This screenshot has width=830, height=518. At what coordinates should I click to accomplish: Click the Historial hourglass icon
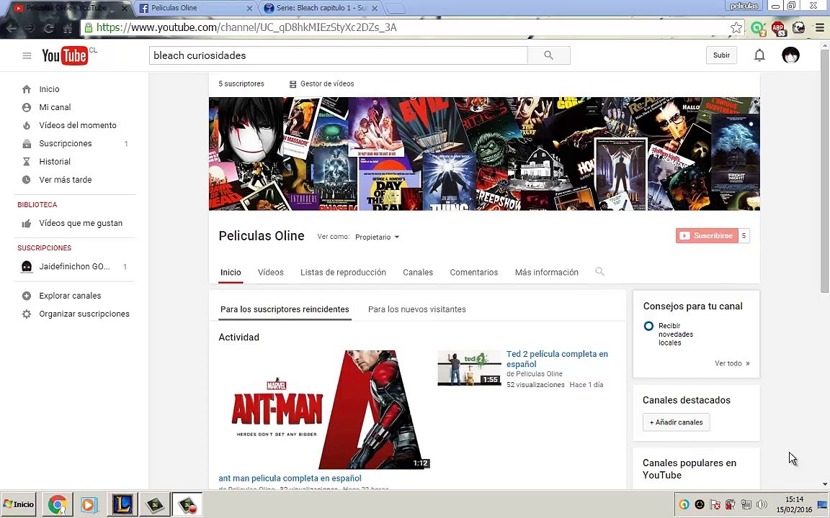[27, 162]
